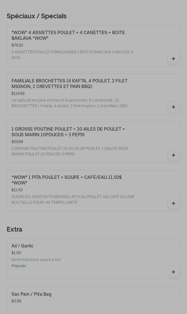Add Grosse Poutine Poulet combo plus icon
Screen dimensions: 187x314
173,155
